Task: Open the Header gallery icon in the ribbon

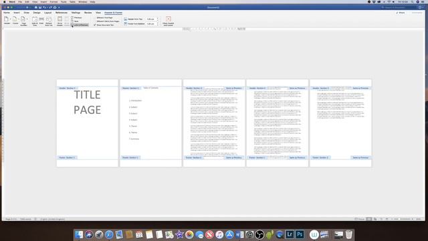Action: (6, 19)
